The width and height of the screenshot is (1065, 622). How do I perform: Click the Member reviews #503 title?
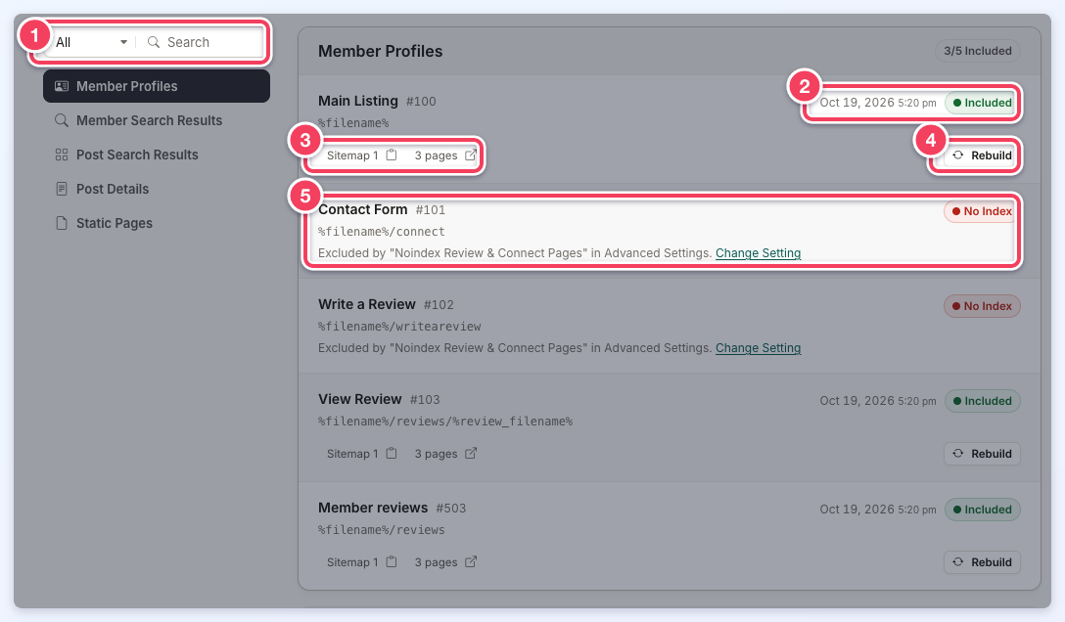[392, 508]
